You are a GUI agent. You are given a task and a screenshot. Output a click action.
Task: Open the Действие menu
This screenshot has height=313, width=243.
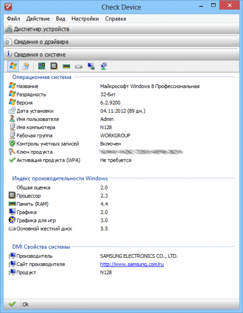38,19
